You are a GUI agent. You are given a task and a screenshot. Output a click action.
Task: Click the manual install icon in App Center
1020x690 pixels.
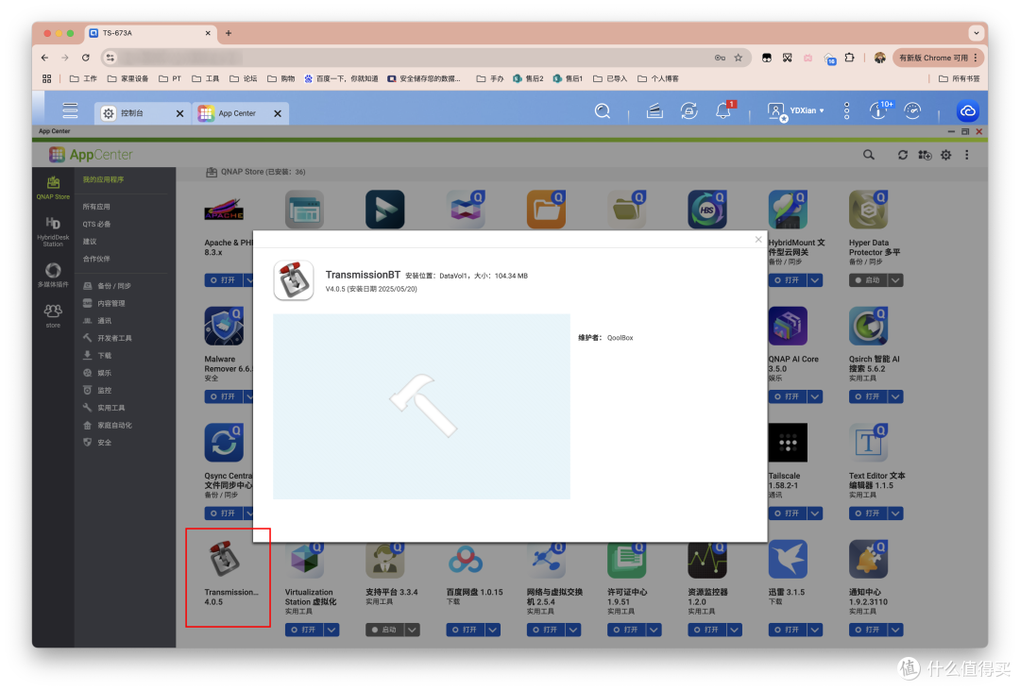(x=925, y=155)
